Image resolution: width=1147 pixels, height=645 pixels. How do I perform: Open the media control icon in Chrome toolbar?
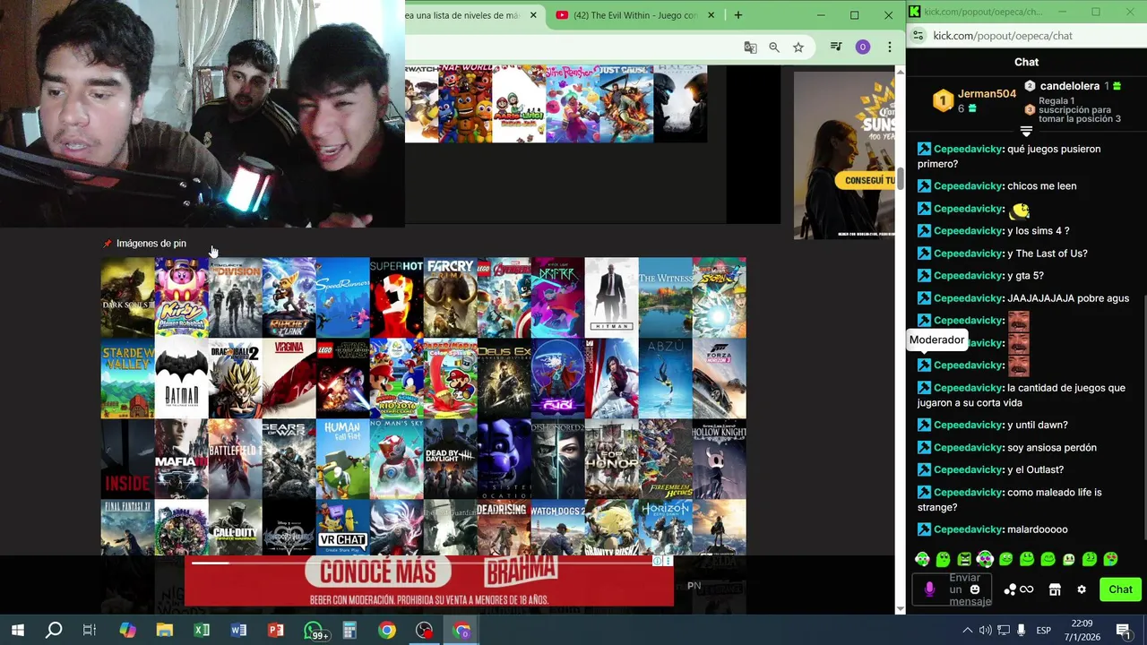(836, 47)
